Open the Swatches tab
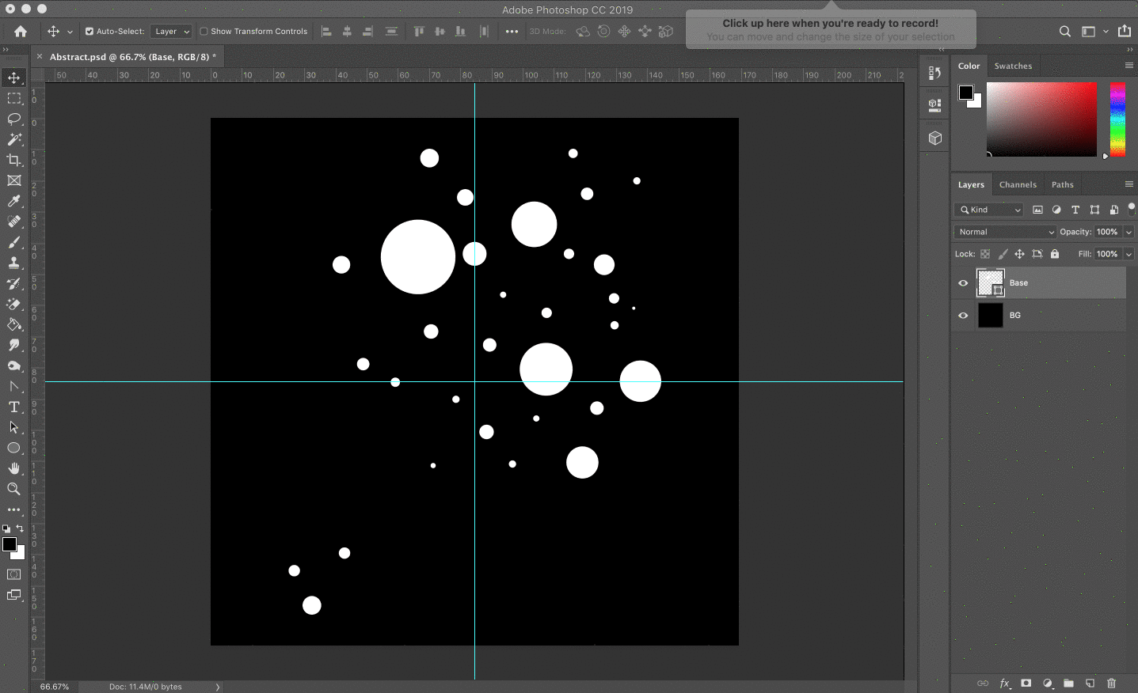 click(x=1013, y=66)
